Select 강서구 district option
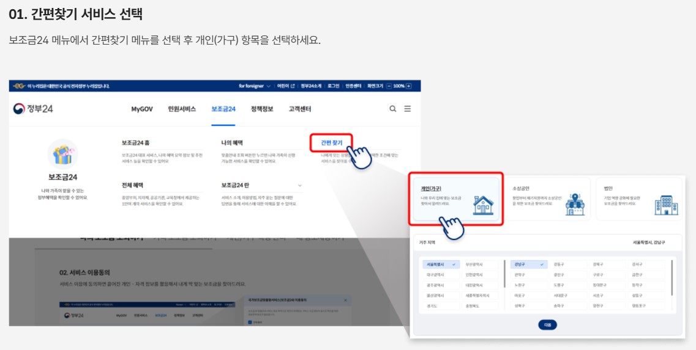The width and height of the screenshot is (696, 350). coord(646,264)
